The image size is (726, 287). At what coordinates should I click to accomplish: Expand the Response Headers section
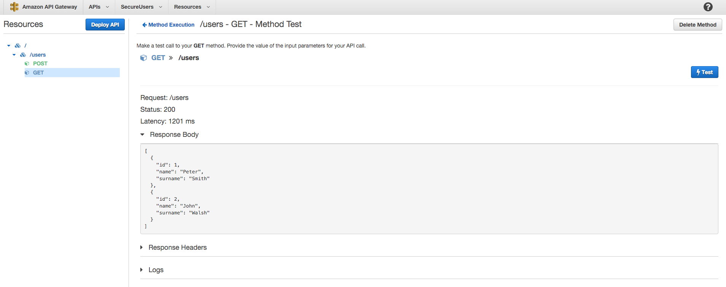(x=141, y=247)
